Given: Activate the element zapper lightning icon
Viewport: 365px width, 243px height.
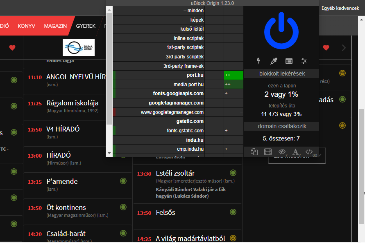Looking at the screenshot, I should 258,61.
